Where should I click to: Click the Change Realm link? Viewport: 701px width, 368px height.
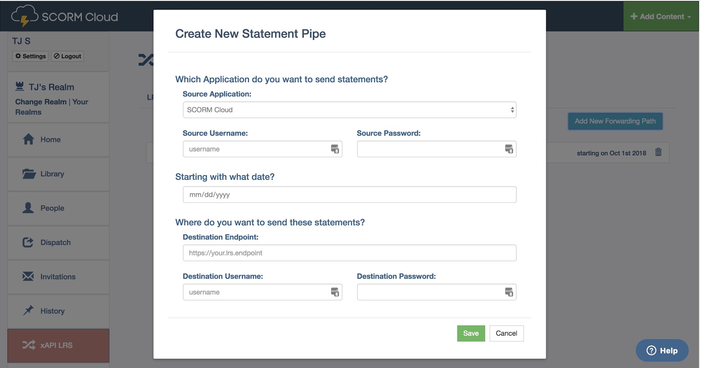click(41, 102)
